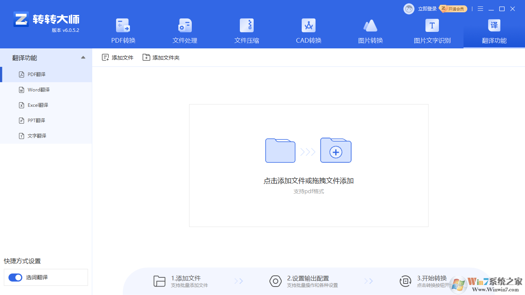
Task: Open the hamburger main menu icon
Action: (x=480, y=9)
